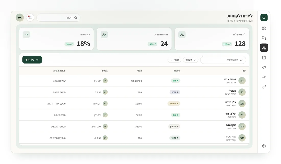Click the בטיפול status badge
Screen dimensions: 281x164
(174, 104)
